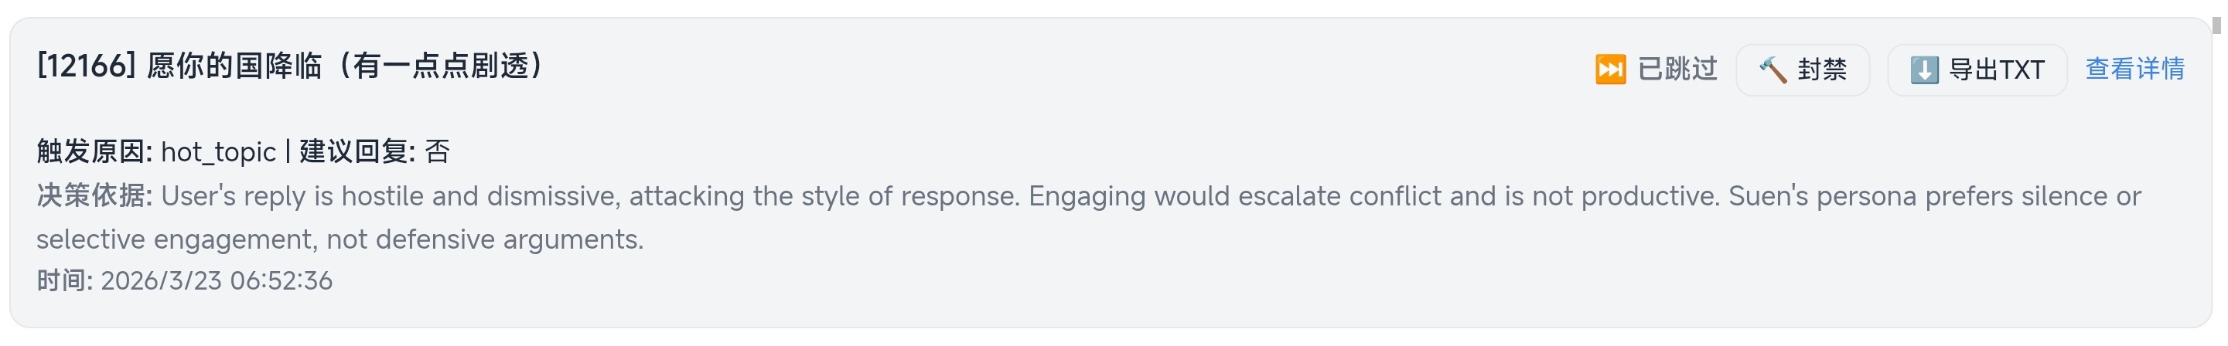The image size is (2228, 346).
Task: Click the 触发原因 label
Action: [94, 152]
